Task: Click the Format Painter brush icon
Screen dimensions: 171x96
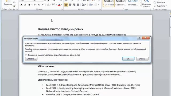Action: (x=14, y=6)
